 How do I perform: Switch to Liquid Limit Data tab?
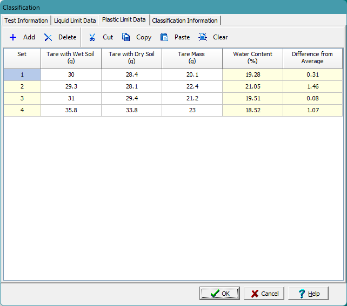point(75,21)
